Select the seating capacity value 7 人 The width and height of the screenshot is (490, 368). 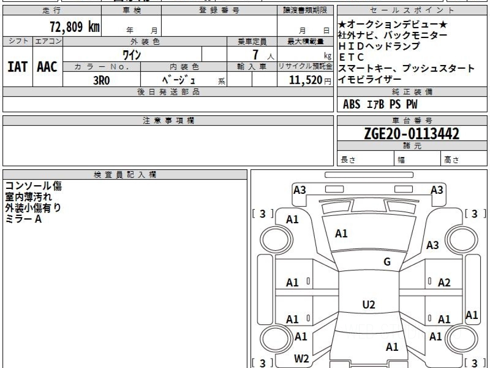coord(263,54)
